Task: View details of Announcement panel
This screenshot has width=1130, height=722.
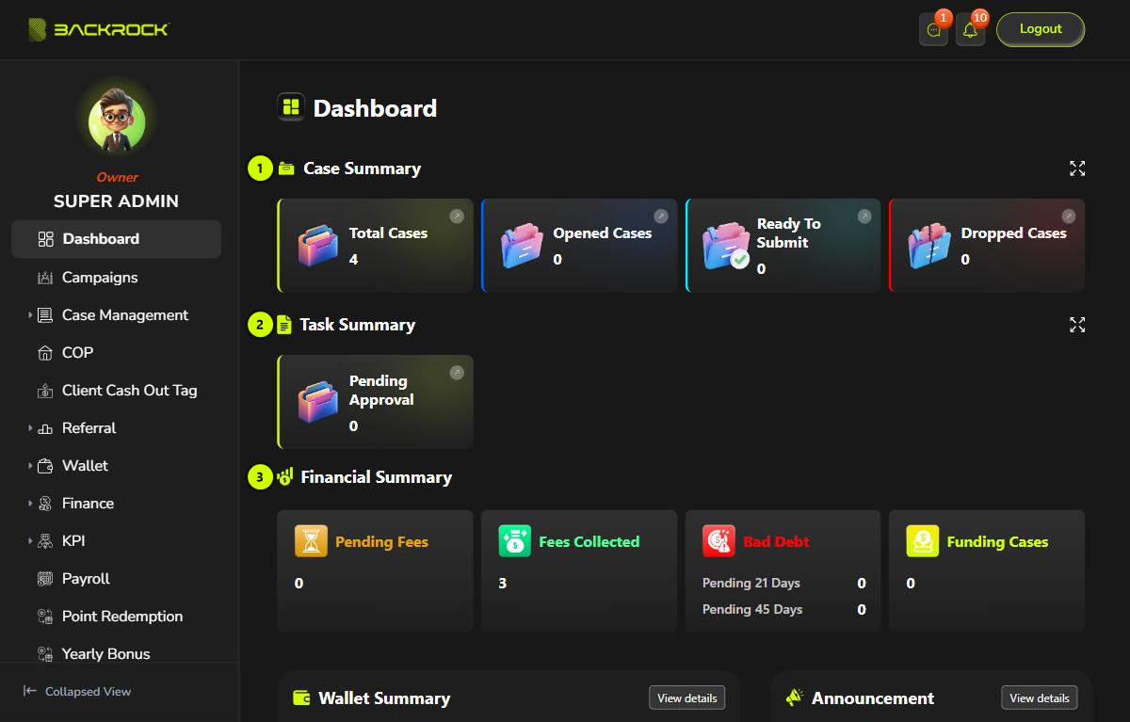Action: pyautogui.click(x=1040, y=698)
